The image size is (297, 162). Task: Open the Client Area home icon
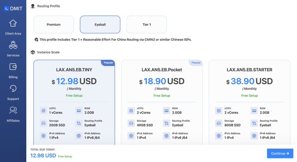point(13,23)
